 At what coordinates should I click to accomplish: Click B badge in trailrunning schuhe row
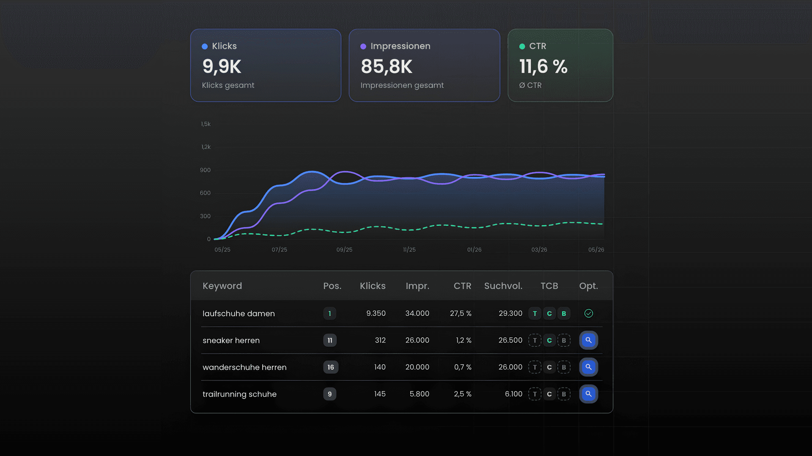tap(564, 394)
